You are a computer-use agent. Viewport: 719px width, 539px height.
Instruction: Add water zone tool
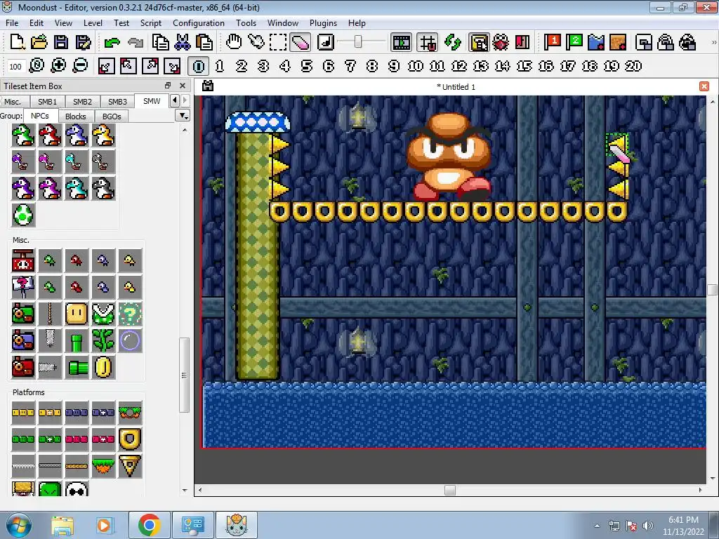pos(596,42)
